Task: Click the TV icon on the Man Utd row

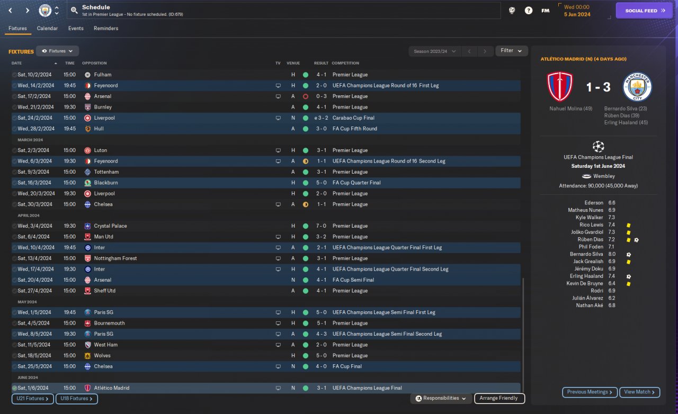Action: pos(278,237)
